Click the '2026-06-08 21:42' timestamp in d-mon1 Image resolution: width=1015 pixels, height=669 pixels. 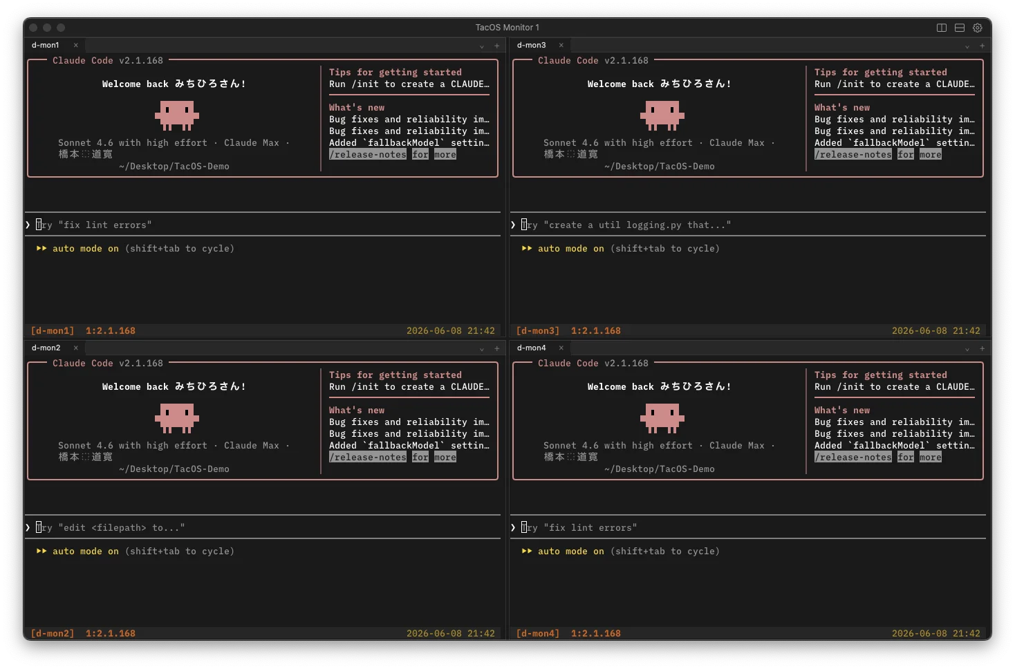point(451,331)
